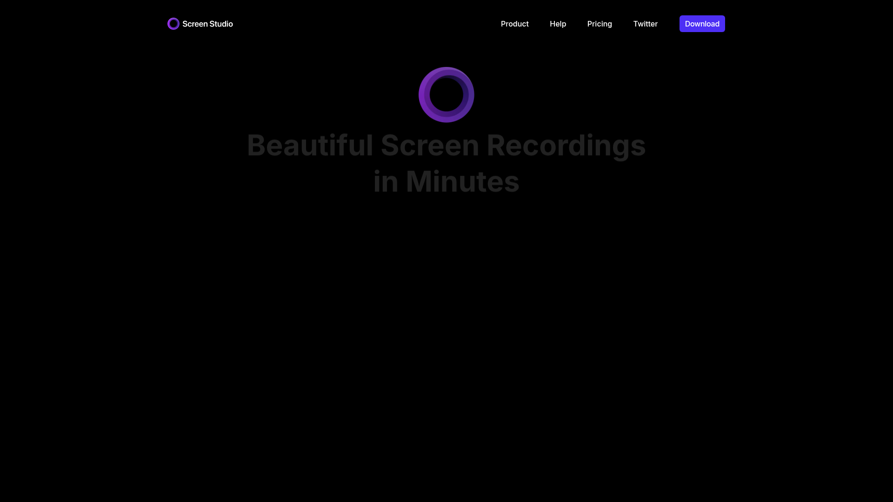893x502 pixels.
Task: Click the Download button
Action: pyautogui.click(x=702, y=24)
